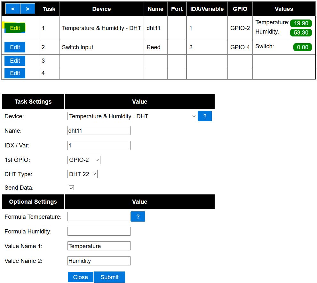The image size is (317, 283).
Task: Click the next page '>' arrow button
Action: (x=28, y=9)
